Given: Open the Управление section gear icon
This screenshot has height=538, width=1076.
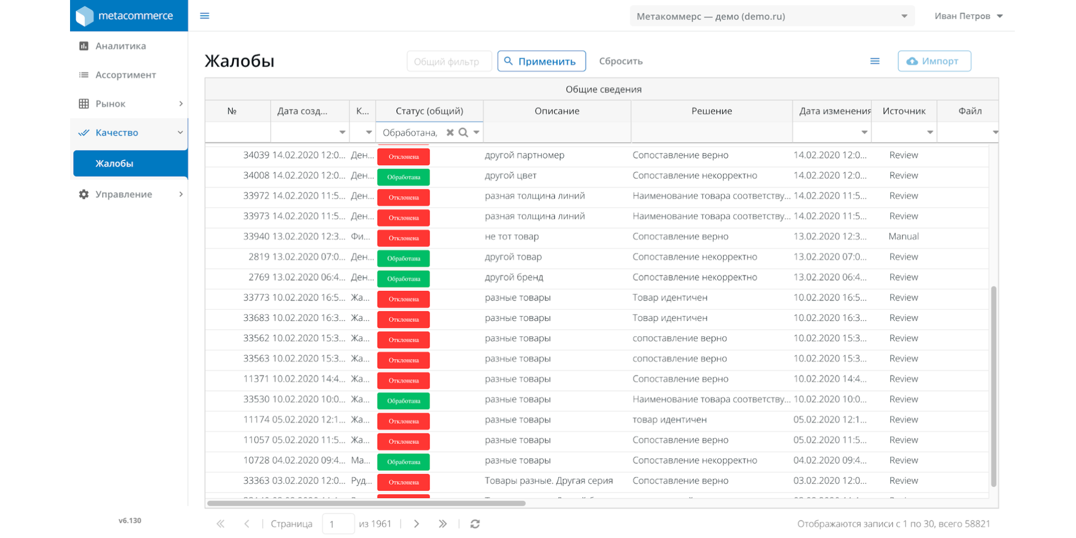Looking at the screenshot, I should [x=84, y=194].
